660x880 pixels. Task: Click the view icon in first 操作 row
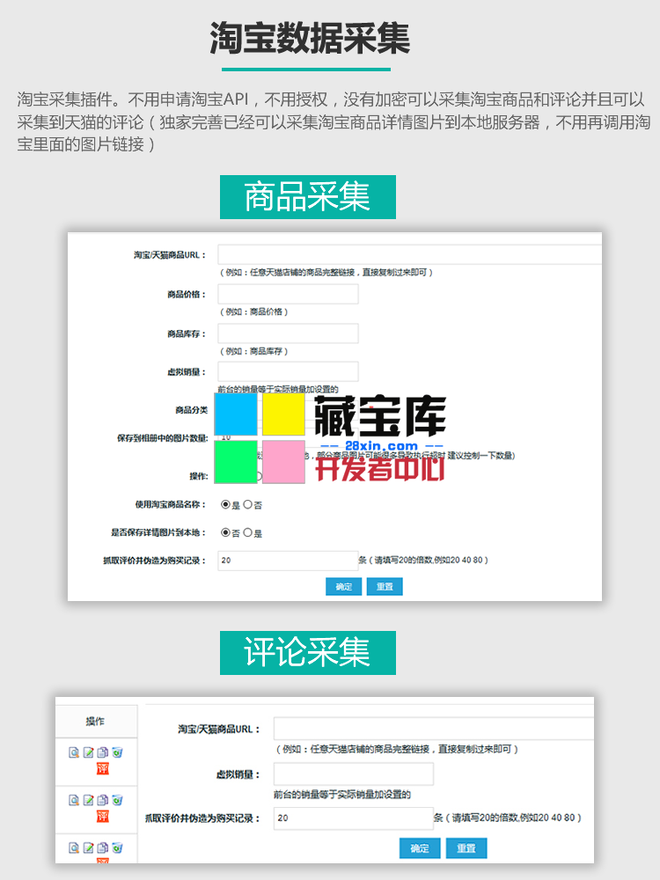pyautogui.click(x=74, y=752)
